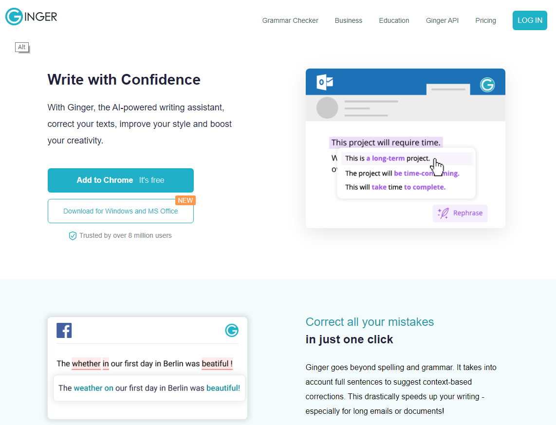The height and width of the screenshot is (425, 556).
Task: View the Pricing page
Action: (x=485, y=20)
